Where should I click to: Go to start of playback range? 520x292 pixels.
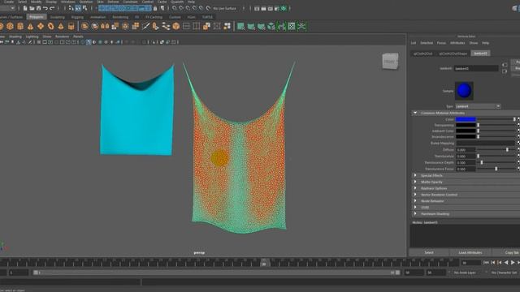[x=486, y=263]
